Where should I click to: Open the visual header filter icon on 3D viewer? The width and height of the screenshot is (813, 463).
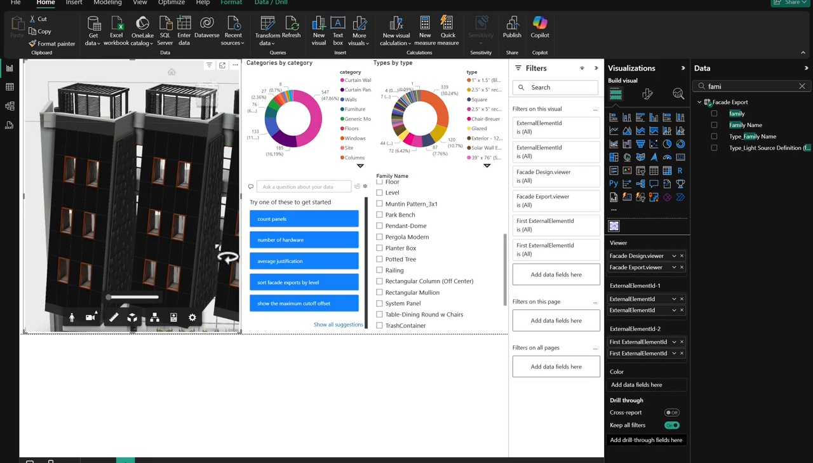pyautogui.click(x=209, y=65)
